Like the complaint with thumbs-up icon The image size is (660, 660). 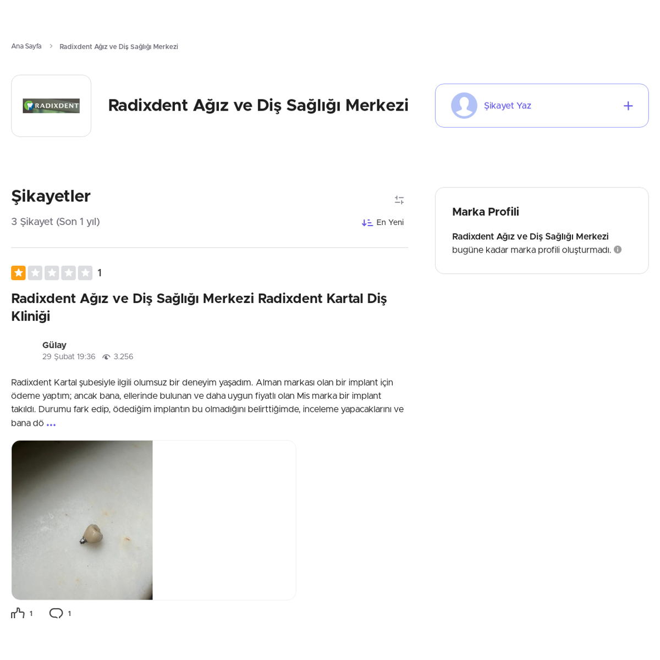[x=18, y=613]
